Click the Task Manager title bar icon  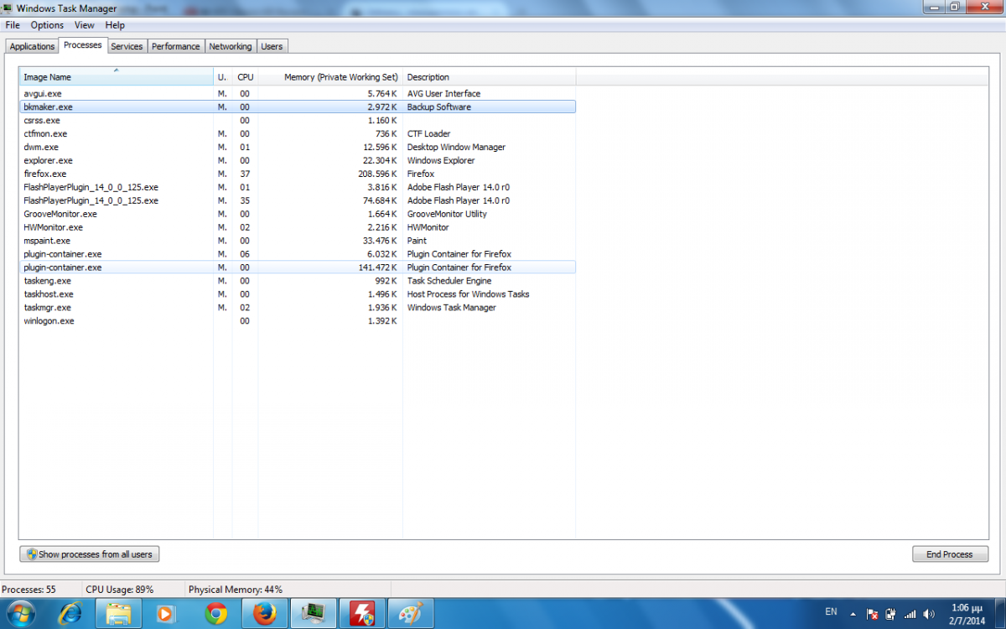click(8, 8)
